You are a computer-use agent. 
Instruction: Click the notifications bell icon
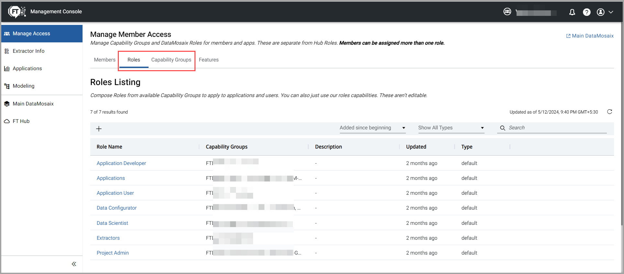[x=572, y=12]
